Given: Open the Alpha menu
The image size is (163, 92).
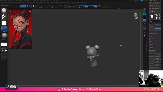Looking at the screenshot, I should 2,2.
